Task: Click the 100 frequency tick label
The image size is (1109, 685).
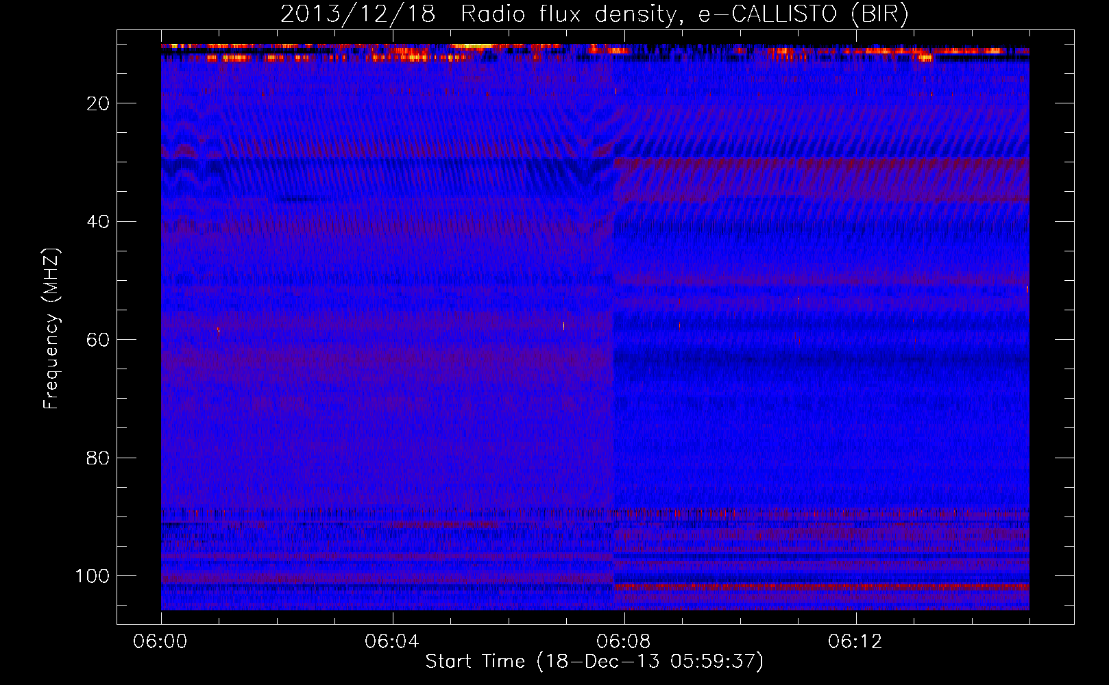Action: click(x=93, y=576)
